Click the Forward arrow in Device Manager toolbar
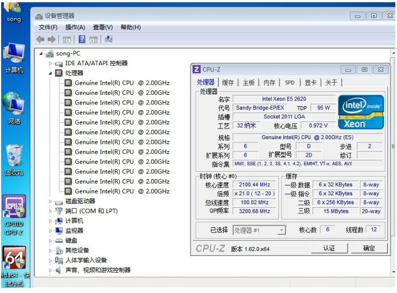 52,39
